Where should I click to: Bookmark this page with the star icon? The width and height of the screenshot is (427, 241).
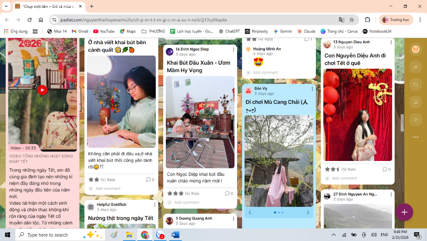click(352, 20)
